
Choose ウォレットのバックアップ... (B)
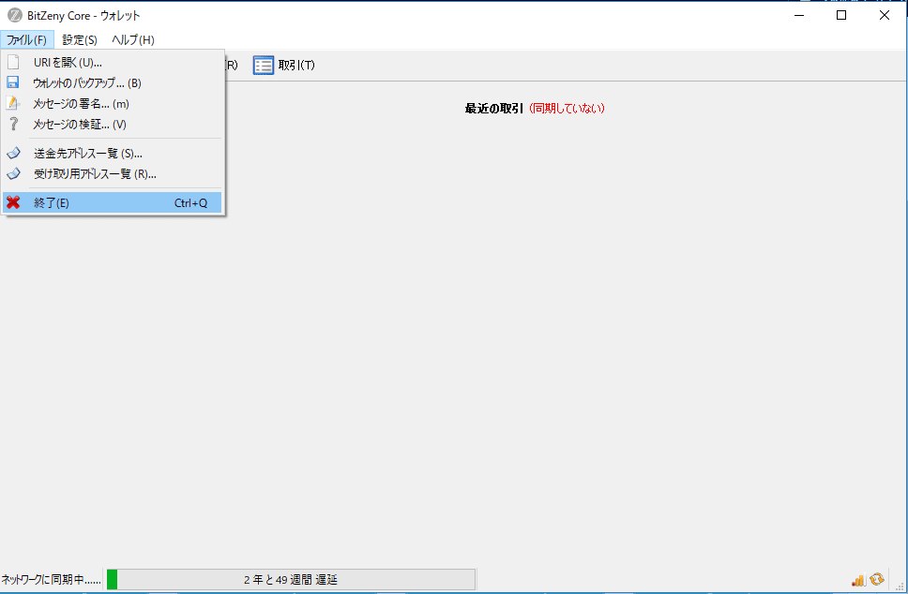[x=113, y=82]
